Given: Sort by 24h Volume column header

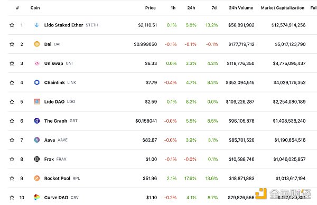Looking at the screenshot, I should 241,8.
